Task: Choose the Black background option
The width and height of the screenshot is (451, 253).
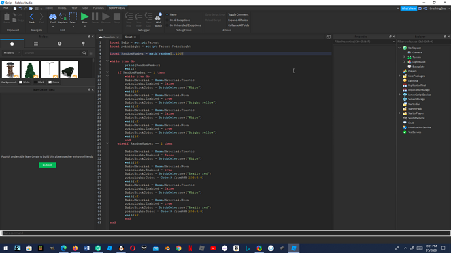Action: pyautogui.click(x=39, y=82)
